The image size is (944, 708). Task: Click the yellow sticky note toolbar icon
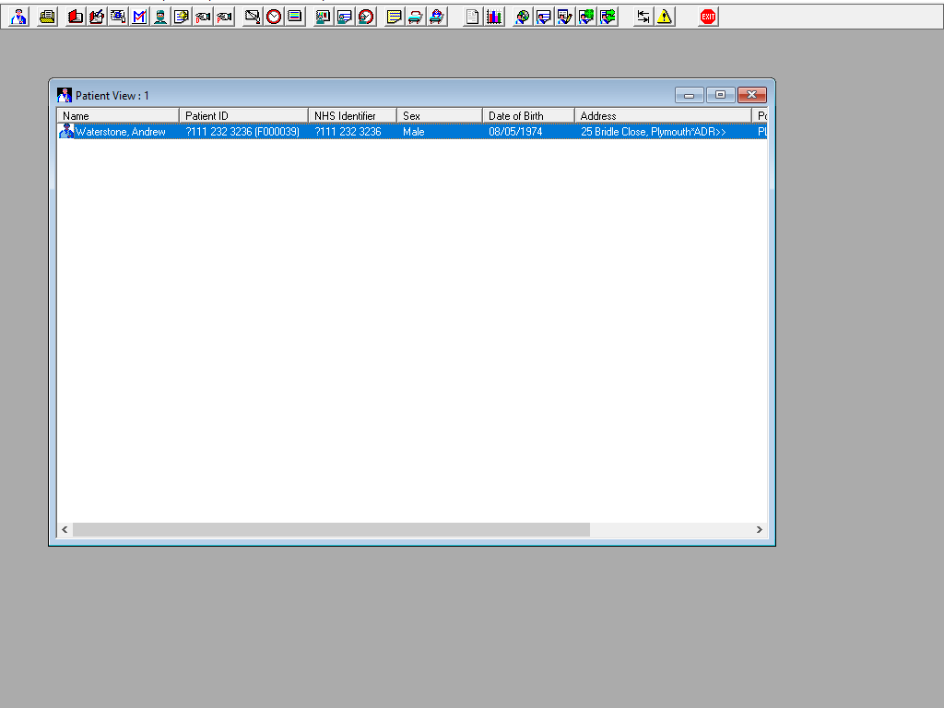point(394,17)
